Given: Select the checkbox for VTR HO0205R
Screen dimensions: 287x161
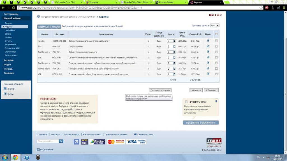Looking at the screenshot, I should pos(216,57).
